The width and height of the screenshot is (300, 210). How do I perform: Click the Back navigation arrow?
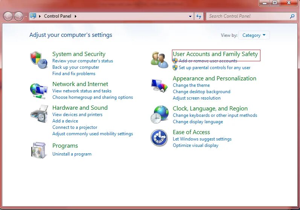[8, 16]
